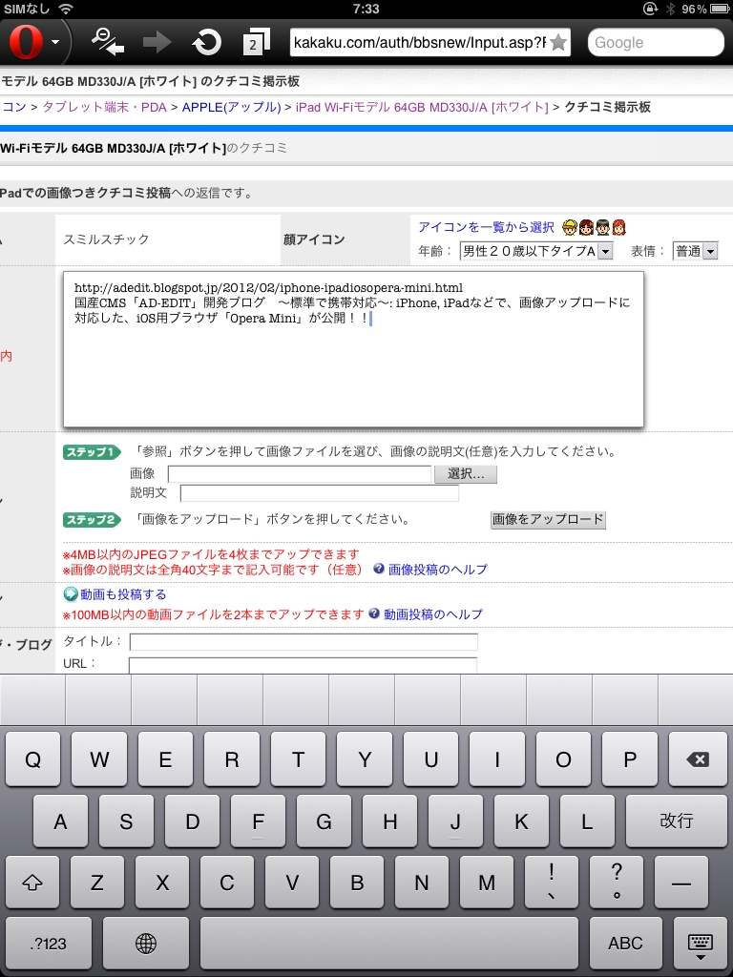733x977 pixels.
Task: Tap the Wi-Fi status icon
Action: click(65, 9)
